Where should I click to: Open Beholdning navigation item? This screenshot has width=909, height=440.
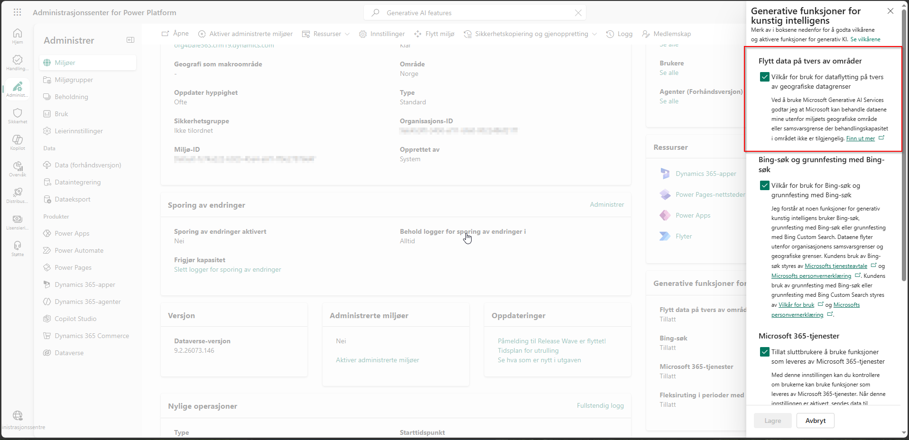pos(88,97)
